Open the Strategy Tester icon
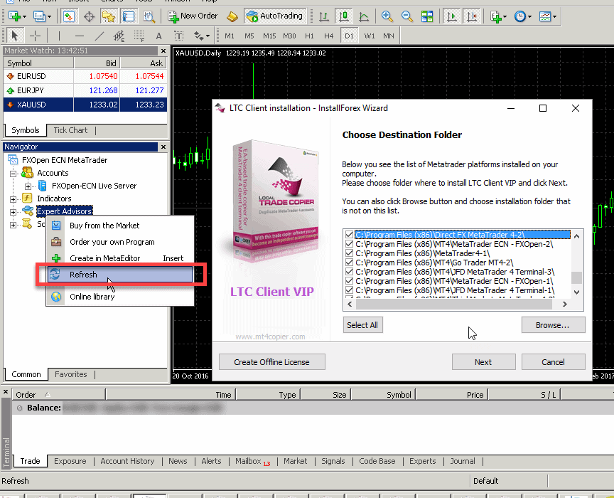The image size is (614, 498). click(149, 16)
